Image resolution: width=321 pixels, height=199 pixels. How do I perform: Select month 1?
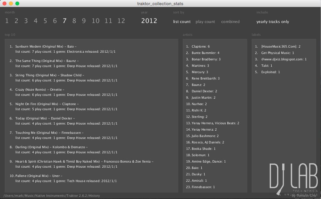(x=7, y=21)
